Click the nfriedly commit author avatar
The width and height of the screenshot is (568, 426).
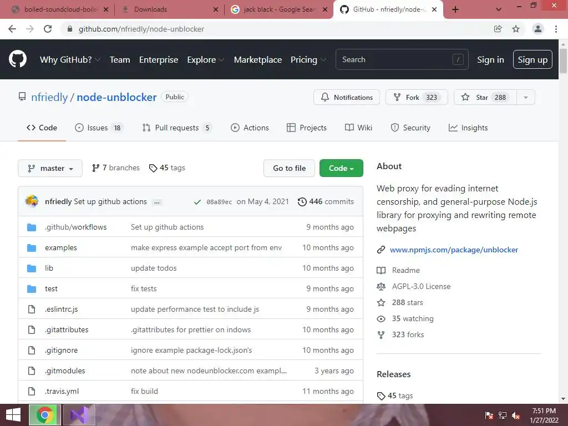pos(32,201)
